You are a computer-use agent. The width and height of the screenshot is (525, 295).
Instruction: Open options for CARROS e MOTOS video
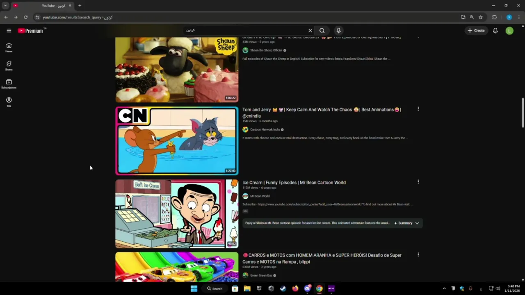coord(418,255)
